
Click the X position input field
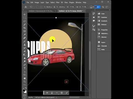coord(49,7)
